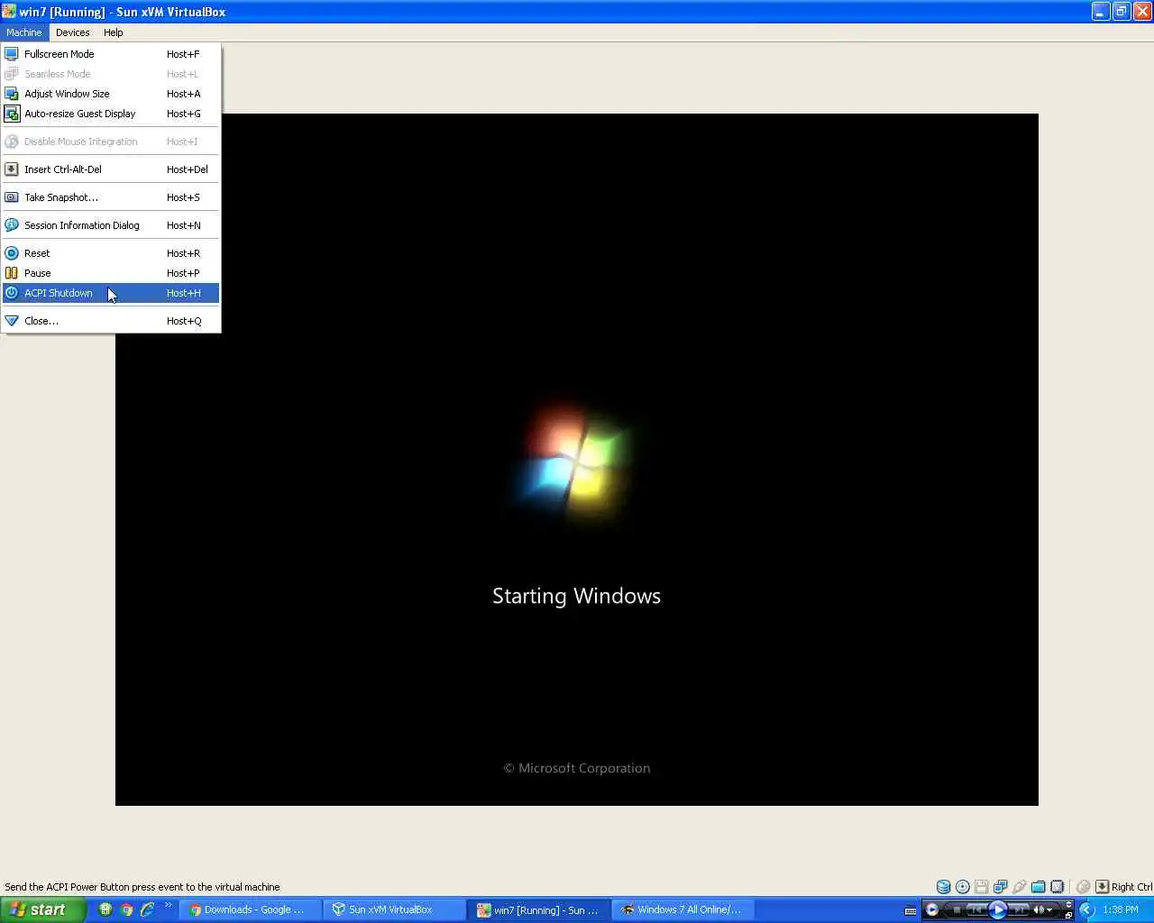The height and width of the screenshot is (923, 1154).
Task: Open the Media Player volume dropdown arrow
Action: [x=1049, y=909]
